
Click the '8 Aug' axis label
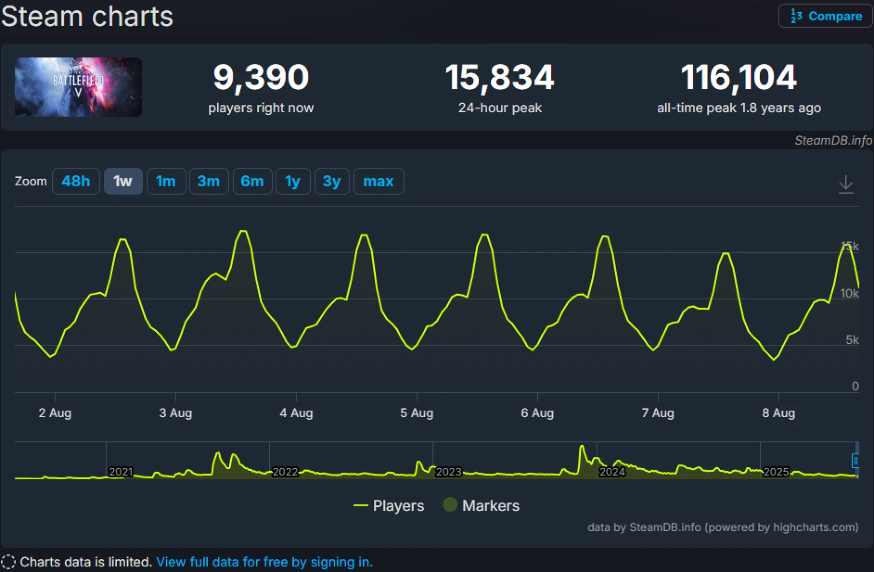tap(778, 413)
